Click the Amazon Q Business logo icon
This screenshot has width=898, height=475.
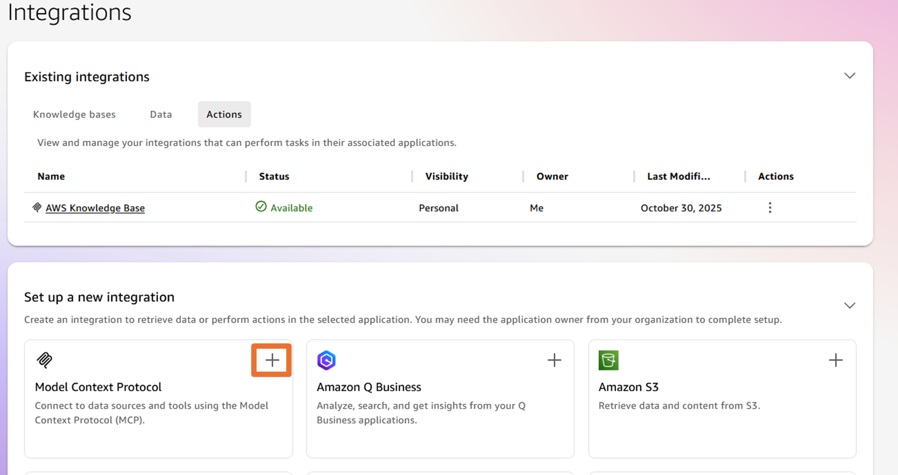pyautogui.click(x=326, y=360)
